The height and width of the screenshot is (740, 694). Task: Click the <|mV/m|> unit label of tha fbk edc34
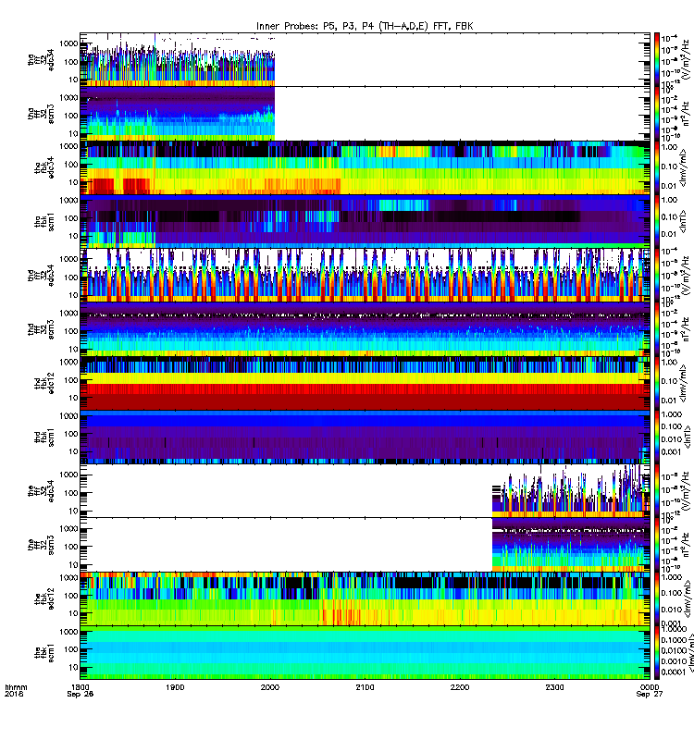pos(685,167)
